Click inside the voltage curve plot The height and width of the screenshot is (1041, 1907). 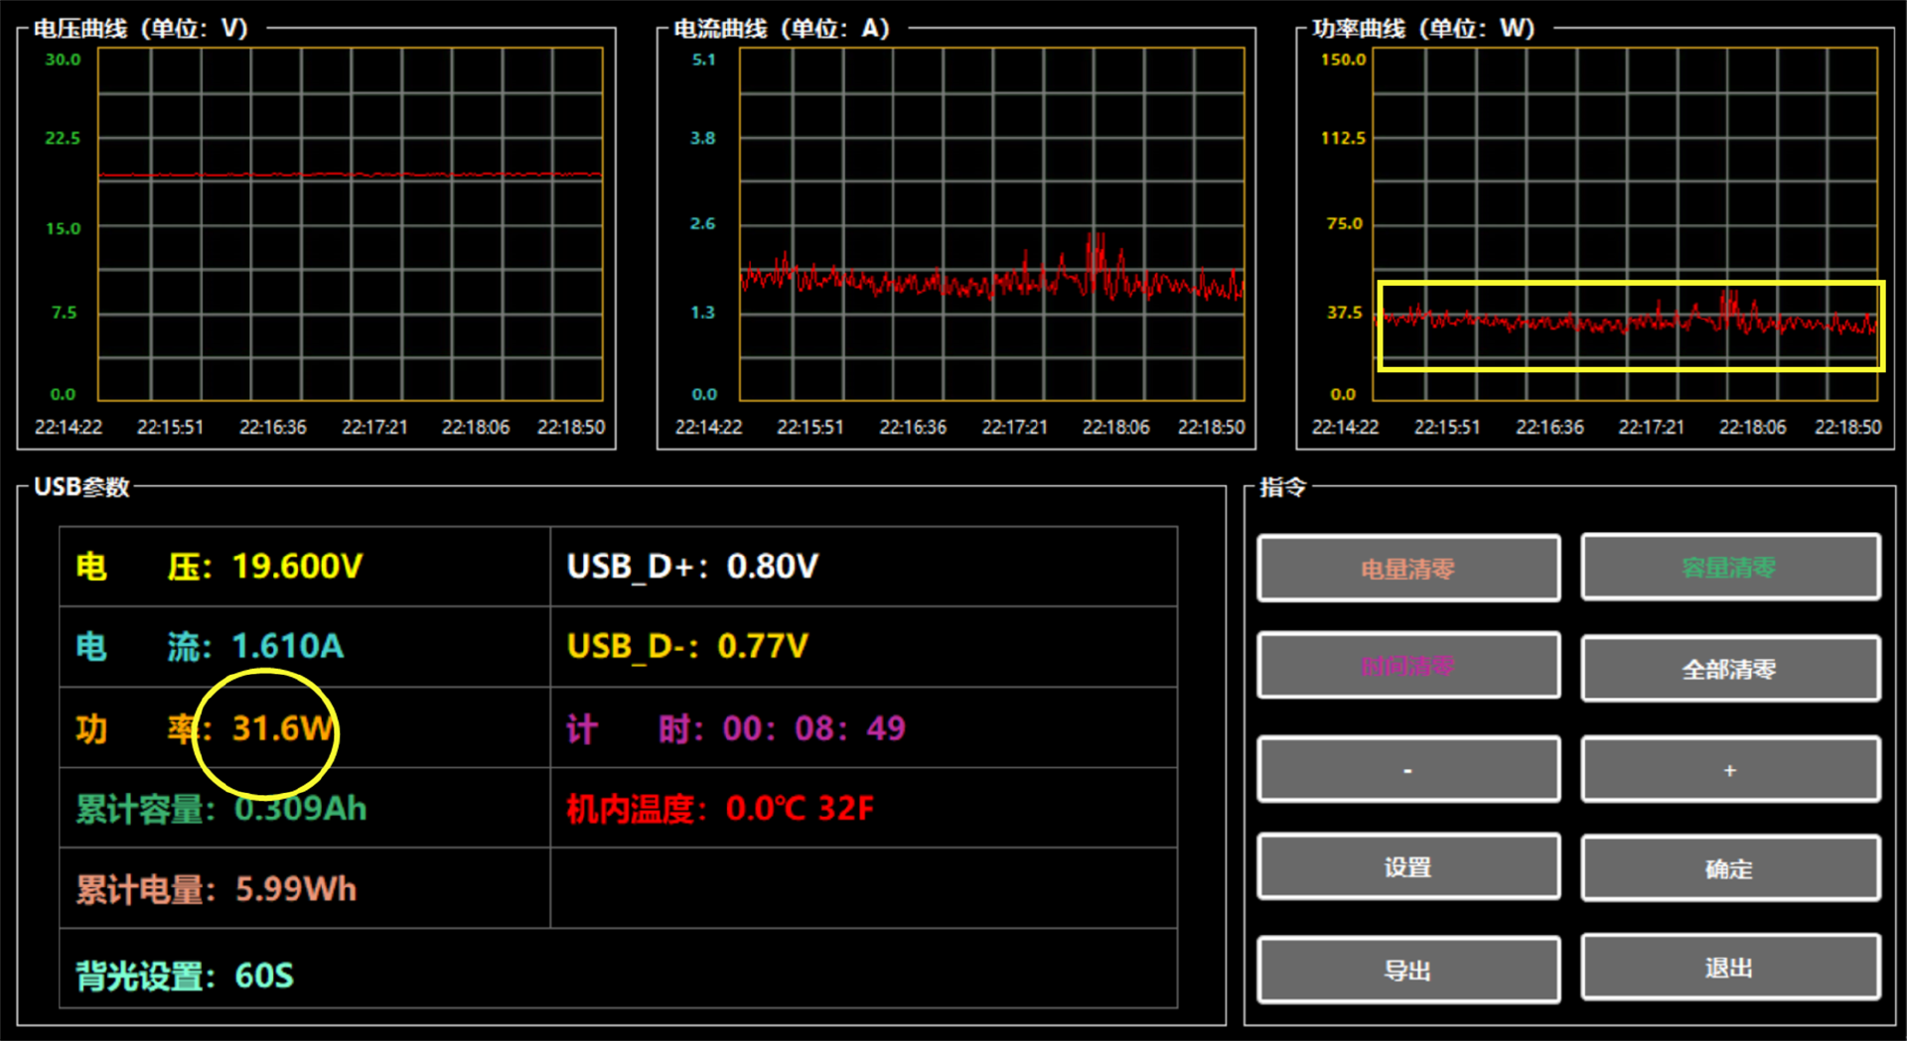pyautogui.click(x=351, y=224)
